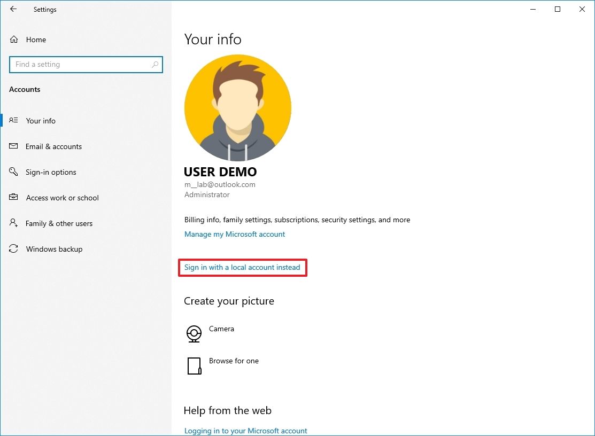Click the Camera option to set picture
The height and width of the screenshot is (436, 595).
tap(221, 329)
